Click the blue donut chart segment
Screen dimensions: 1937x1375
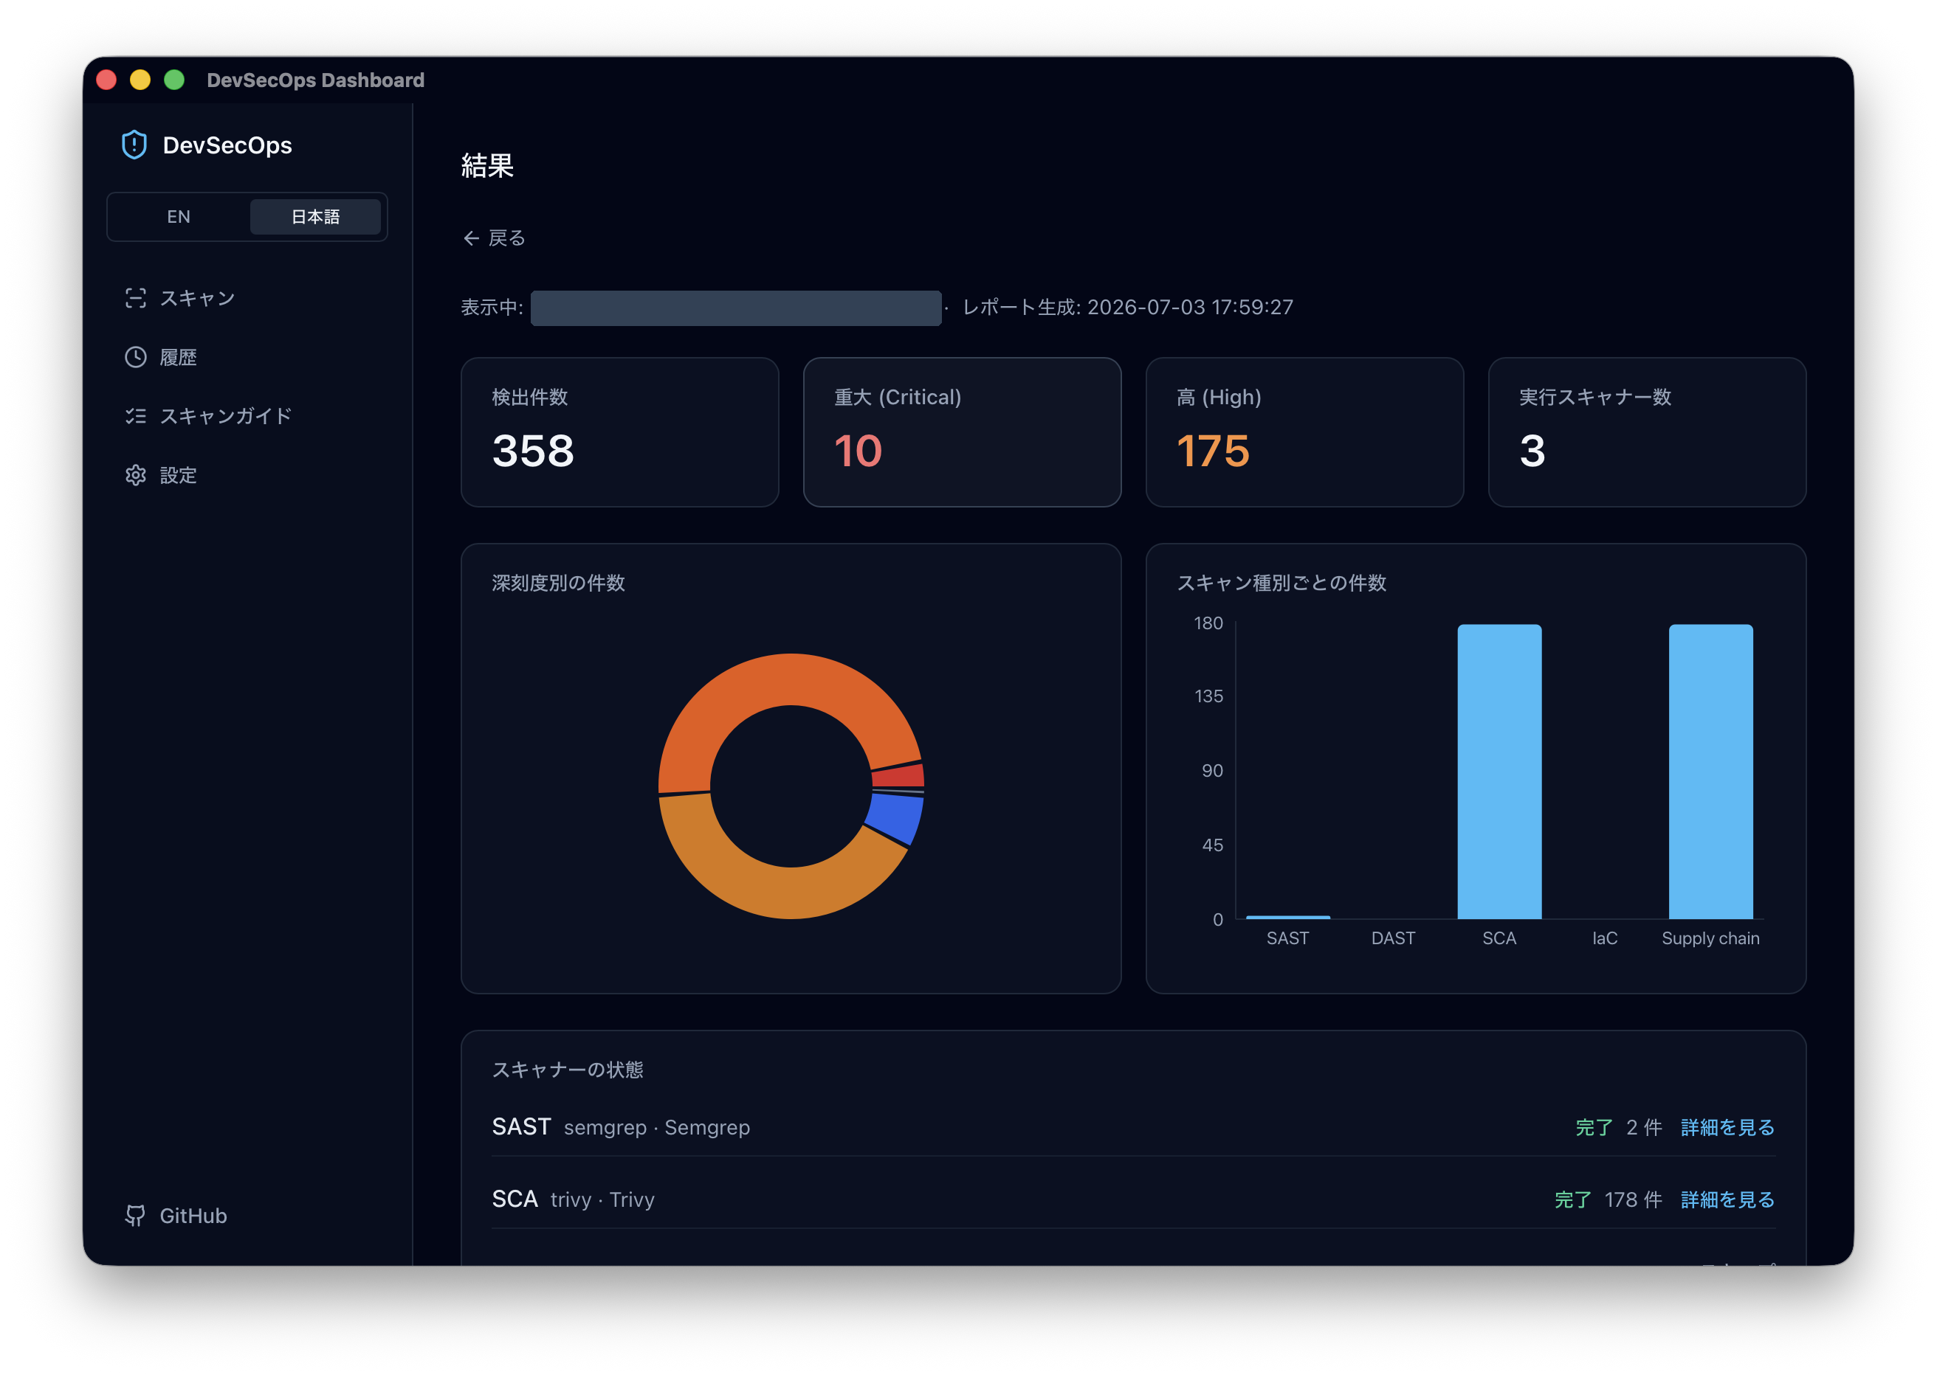896,816
